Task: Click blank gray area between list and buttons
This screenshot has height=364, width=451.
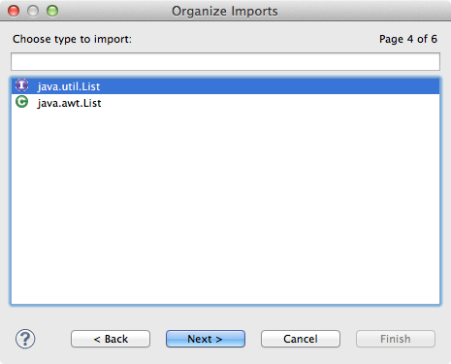Action: 225,317
